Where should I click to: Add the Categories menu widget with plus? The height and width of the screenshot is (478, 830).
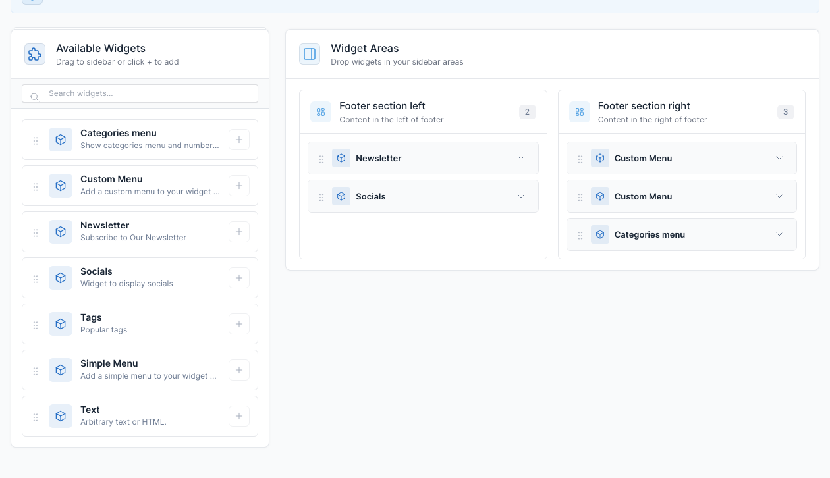239,140
